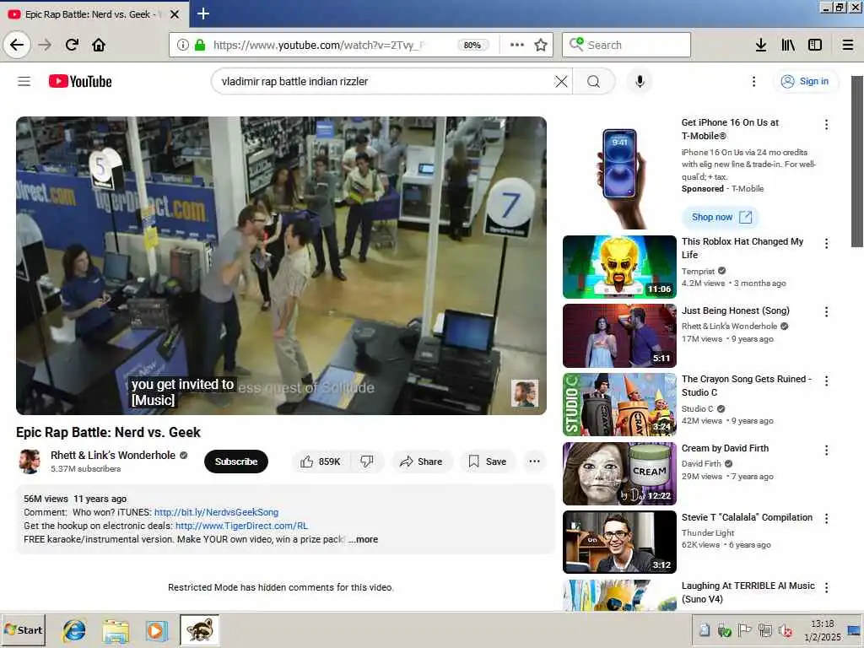Open options menu for T-Mobile ad
Viewport: 864px width, 648px height.
[x=826, y=125]
